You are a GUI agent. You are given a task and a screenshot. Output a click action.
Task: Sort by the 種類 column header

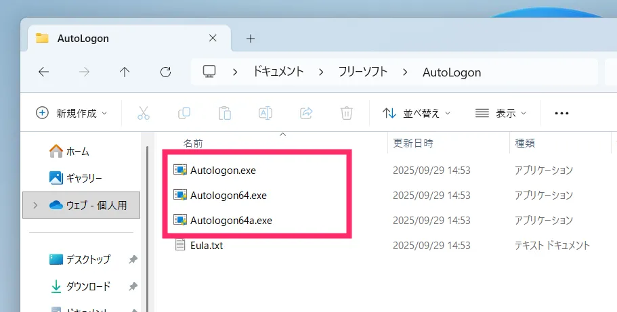pyautogui.click(x=525, y=143)
